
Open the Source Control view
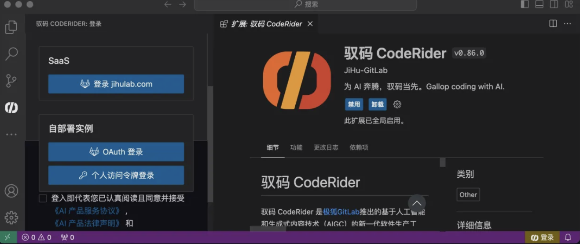click(11, 81)
